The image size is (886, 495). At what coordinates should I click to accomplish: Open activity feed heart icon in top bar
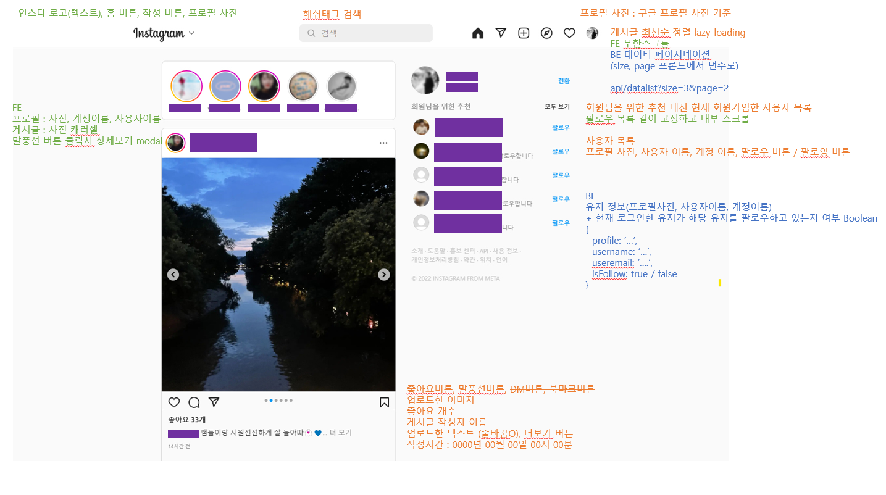(569, 33)
